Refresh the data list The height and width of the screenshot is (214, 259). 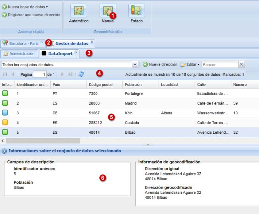(81, 74)
